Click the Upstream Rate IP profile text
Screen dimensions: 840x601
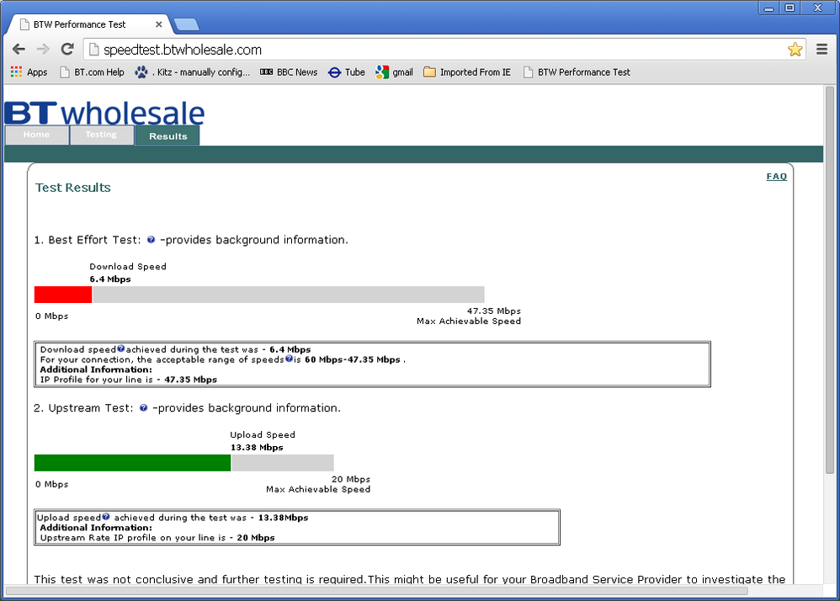(157, 537)
